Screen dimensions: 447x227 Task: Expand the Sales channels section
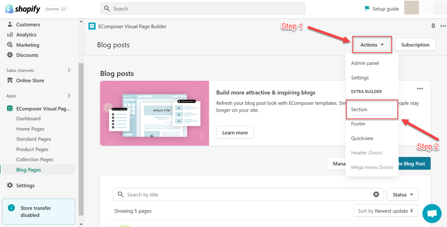pos(69,70)
